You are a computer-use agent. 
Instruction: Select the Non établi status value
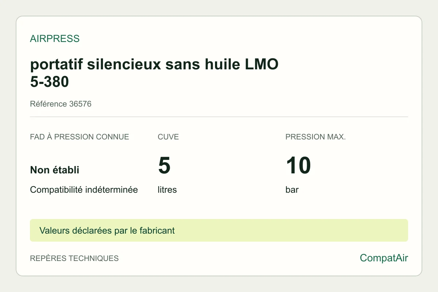(x=55, y=170)
